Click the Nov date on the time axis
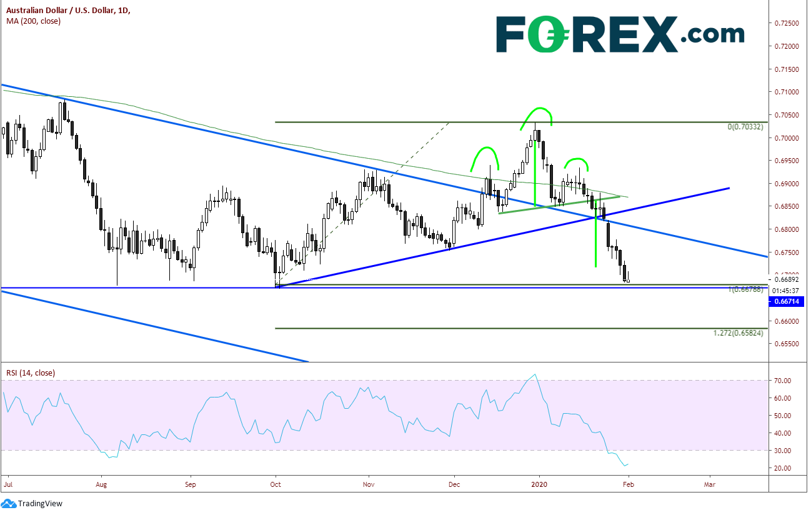The height and width of the screenshot is (515, 811). pos(369,484)
